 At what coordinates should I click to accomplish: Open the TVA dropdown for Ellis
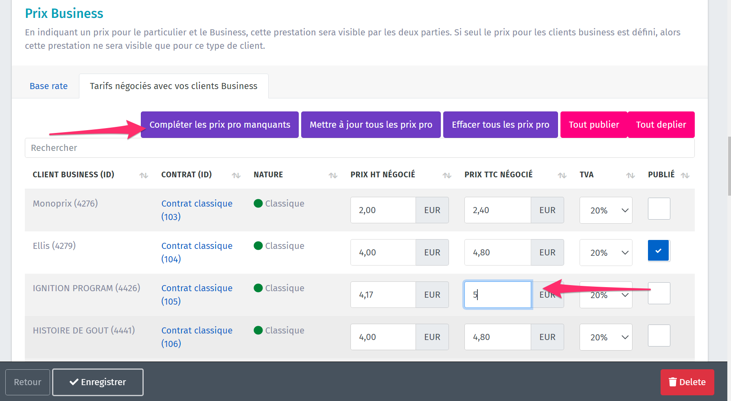click(x=606, y=253)
